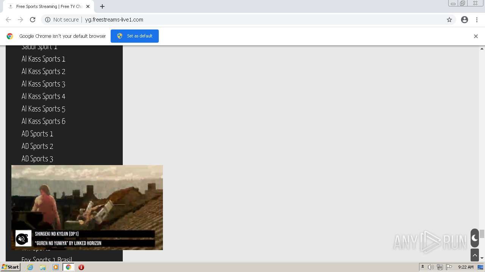Viewport: 485px width, 272px height.
Task: Open a new tab with plus button
Action: (x=102, y=6)
